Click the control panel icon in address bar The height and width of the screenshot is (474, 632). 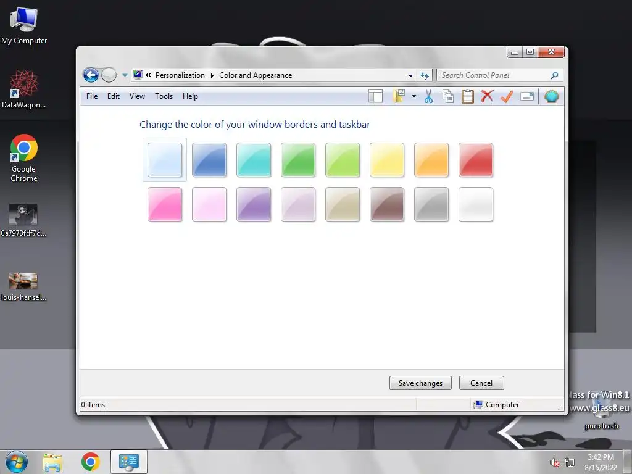click(x=138, y=75)
